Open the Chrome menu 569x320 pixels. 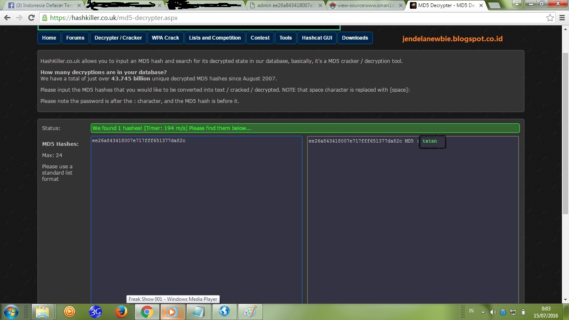click(562, 18)
